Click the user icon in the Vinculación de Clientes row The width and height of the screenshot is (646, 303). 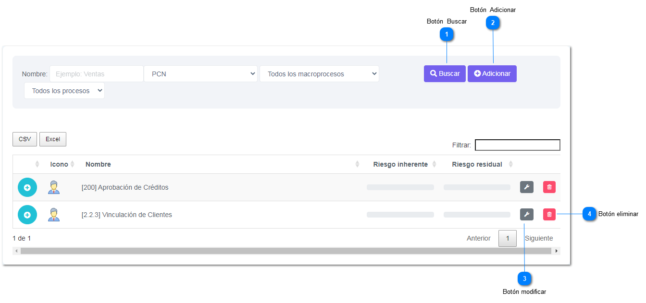tap(54, 215)
